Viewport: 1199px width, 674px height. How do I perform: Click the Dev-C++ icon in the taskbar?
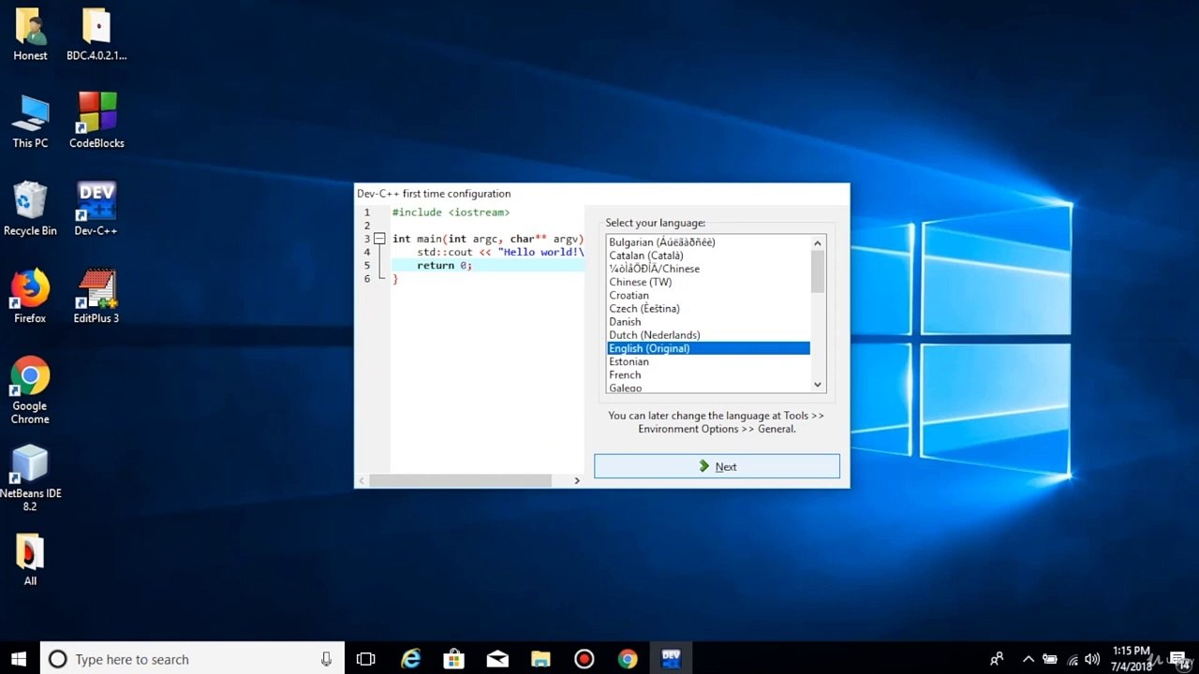pos(671,659)
